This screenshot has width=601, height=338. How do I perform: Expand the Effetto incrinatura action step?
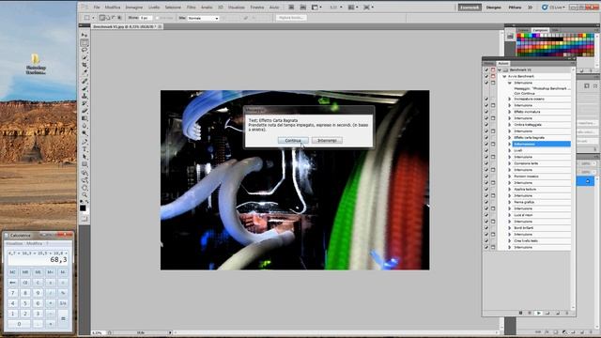(510, 112)
